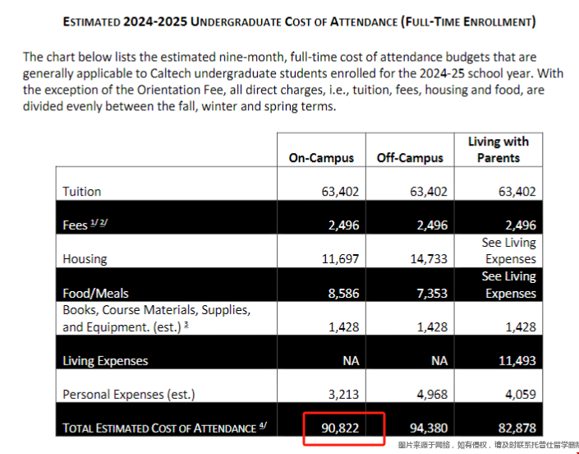
Task: Click Off-Campus Food/Meals value 7,353
Action: pyautogui.click(x=433, y=293)
